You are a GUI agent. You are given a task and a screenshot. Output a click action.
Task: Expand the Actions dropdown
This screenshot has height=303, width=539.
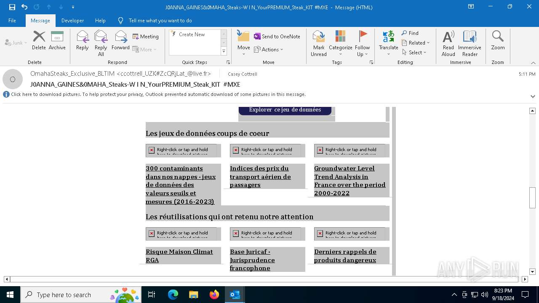point(269,49)
